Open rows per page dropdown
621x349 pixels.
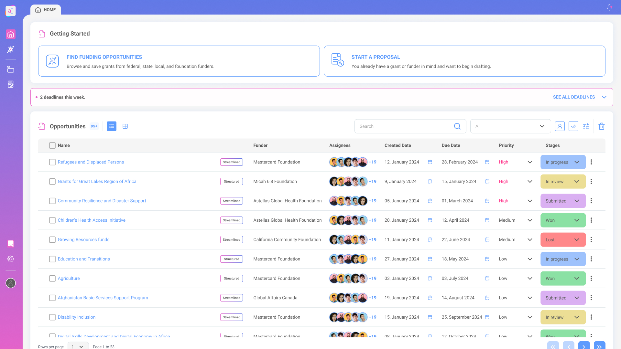pos(78,346)
